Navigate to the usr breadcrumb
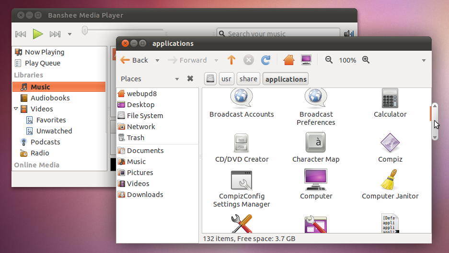The height and width of the screenshot is (253, 449). [x=226, y=79]
